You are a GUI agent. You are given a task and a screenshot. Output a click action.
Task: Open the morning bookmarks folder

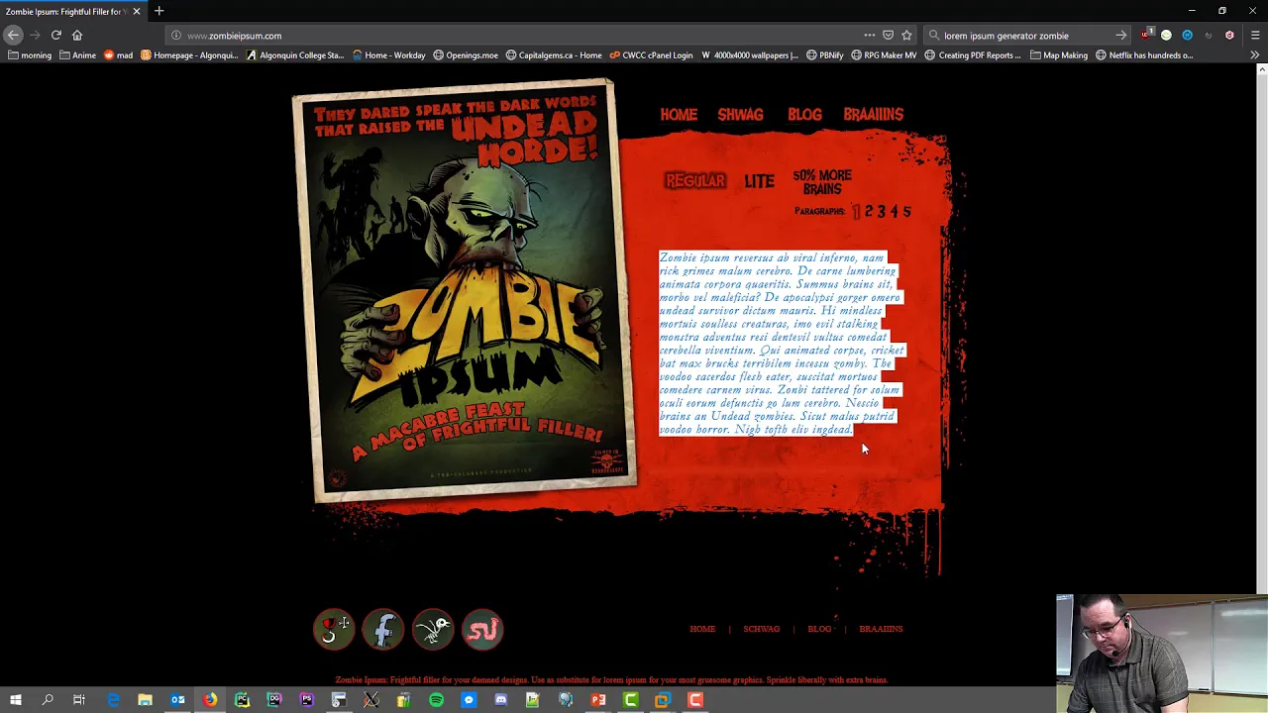[30, 55]
